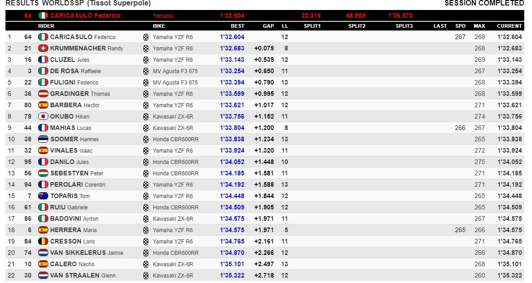Image resolution: width=532 pixels, height=283 pixels.
Task: Click the Dutch flag beside VAN SIKKELERUS Jaimie
Action: pyautogui.click(x=43, y=253)
